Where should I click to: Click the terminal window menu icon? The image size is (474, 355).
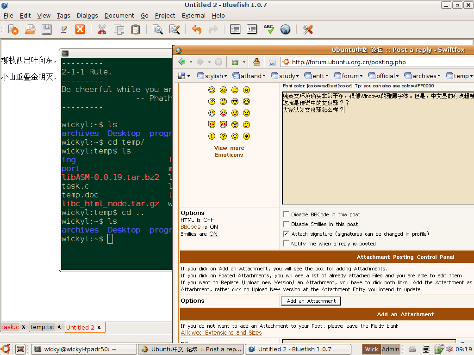click(x=65, y=54)
